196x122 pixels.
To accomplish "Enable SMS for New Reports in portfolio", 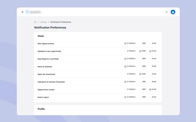I will [140, 59].
